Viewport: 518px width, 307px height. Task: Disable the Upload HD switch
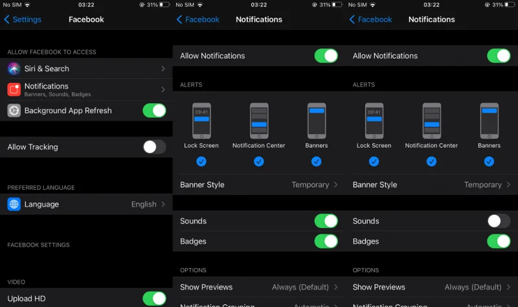coord(154,299)
